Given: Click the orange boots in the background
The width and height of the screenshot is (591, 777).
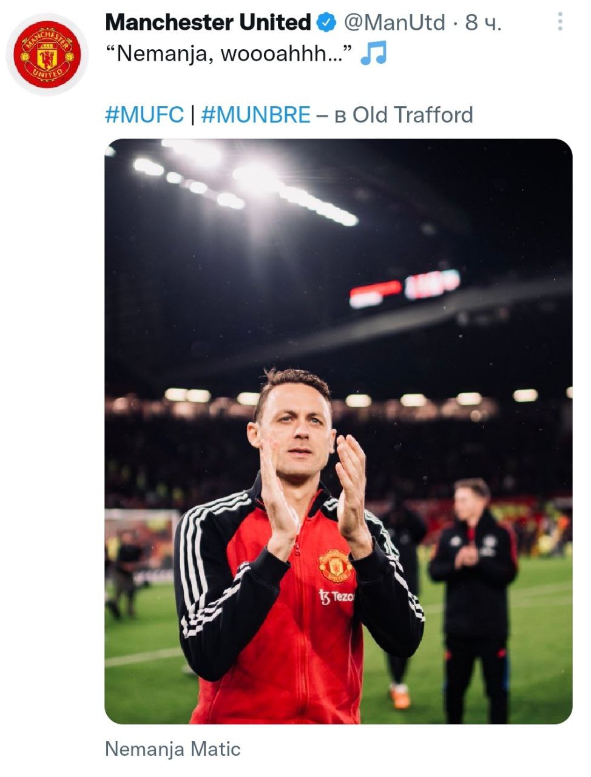Looking at the screenshot, I should 400,696.
